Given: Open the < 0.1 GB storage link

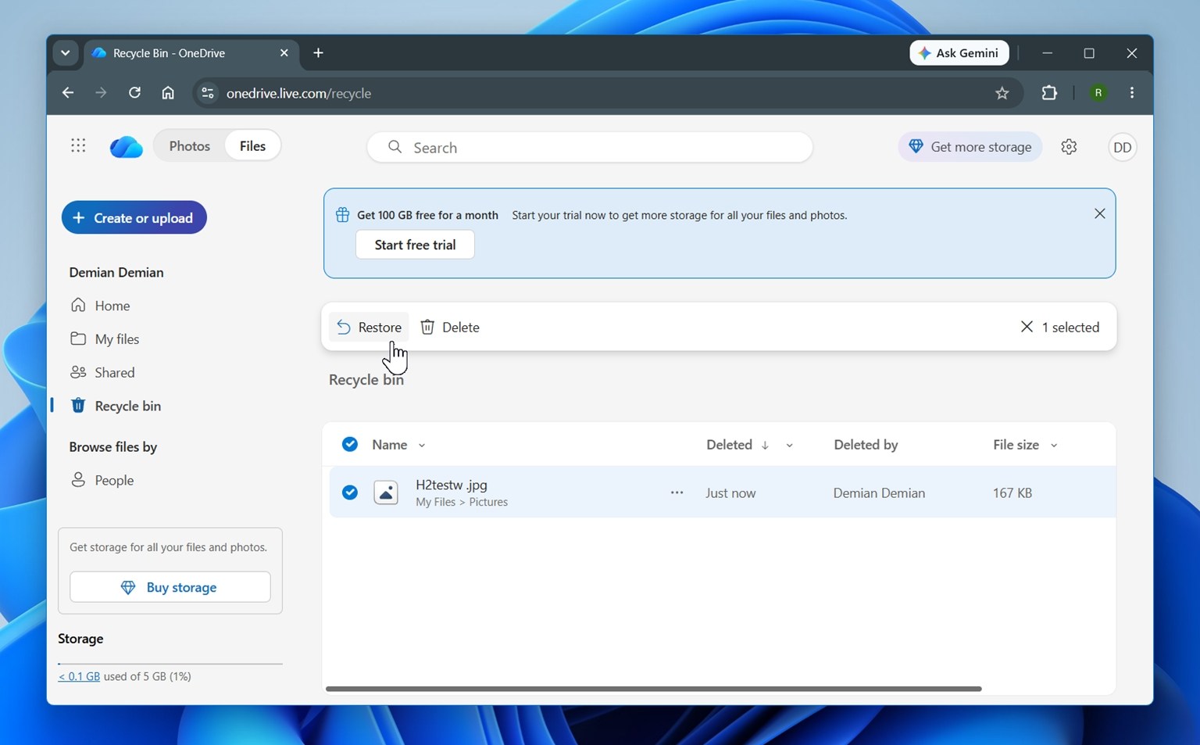Looking at the screenshot, I should tap(79, 676).
